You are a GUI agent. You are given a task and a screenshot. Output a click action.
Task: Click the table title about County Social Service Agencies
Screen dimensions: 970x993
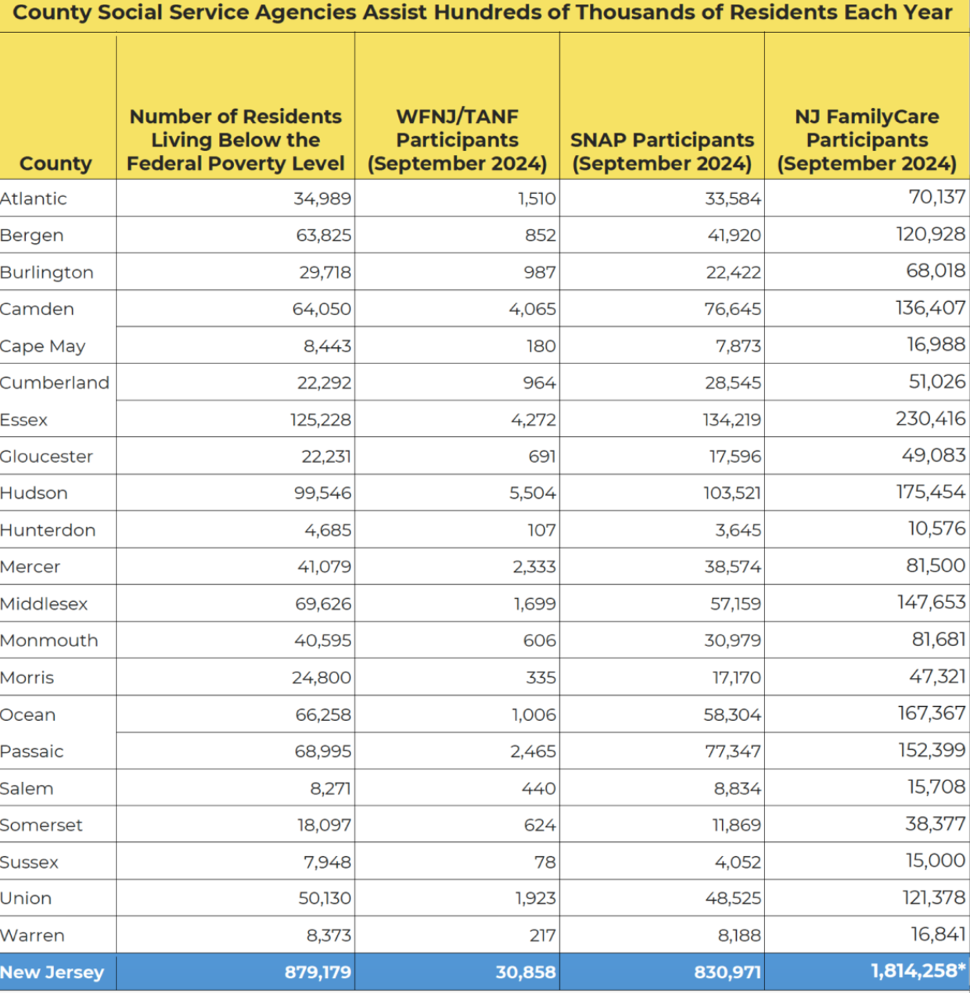[483, 13]
